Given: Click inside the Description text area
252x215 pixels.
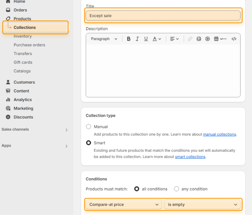Looking at the screenshot, I should click(163, 71).
